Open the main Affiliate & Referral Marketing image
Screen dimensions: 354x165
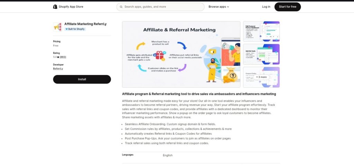click(181, 54)
